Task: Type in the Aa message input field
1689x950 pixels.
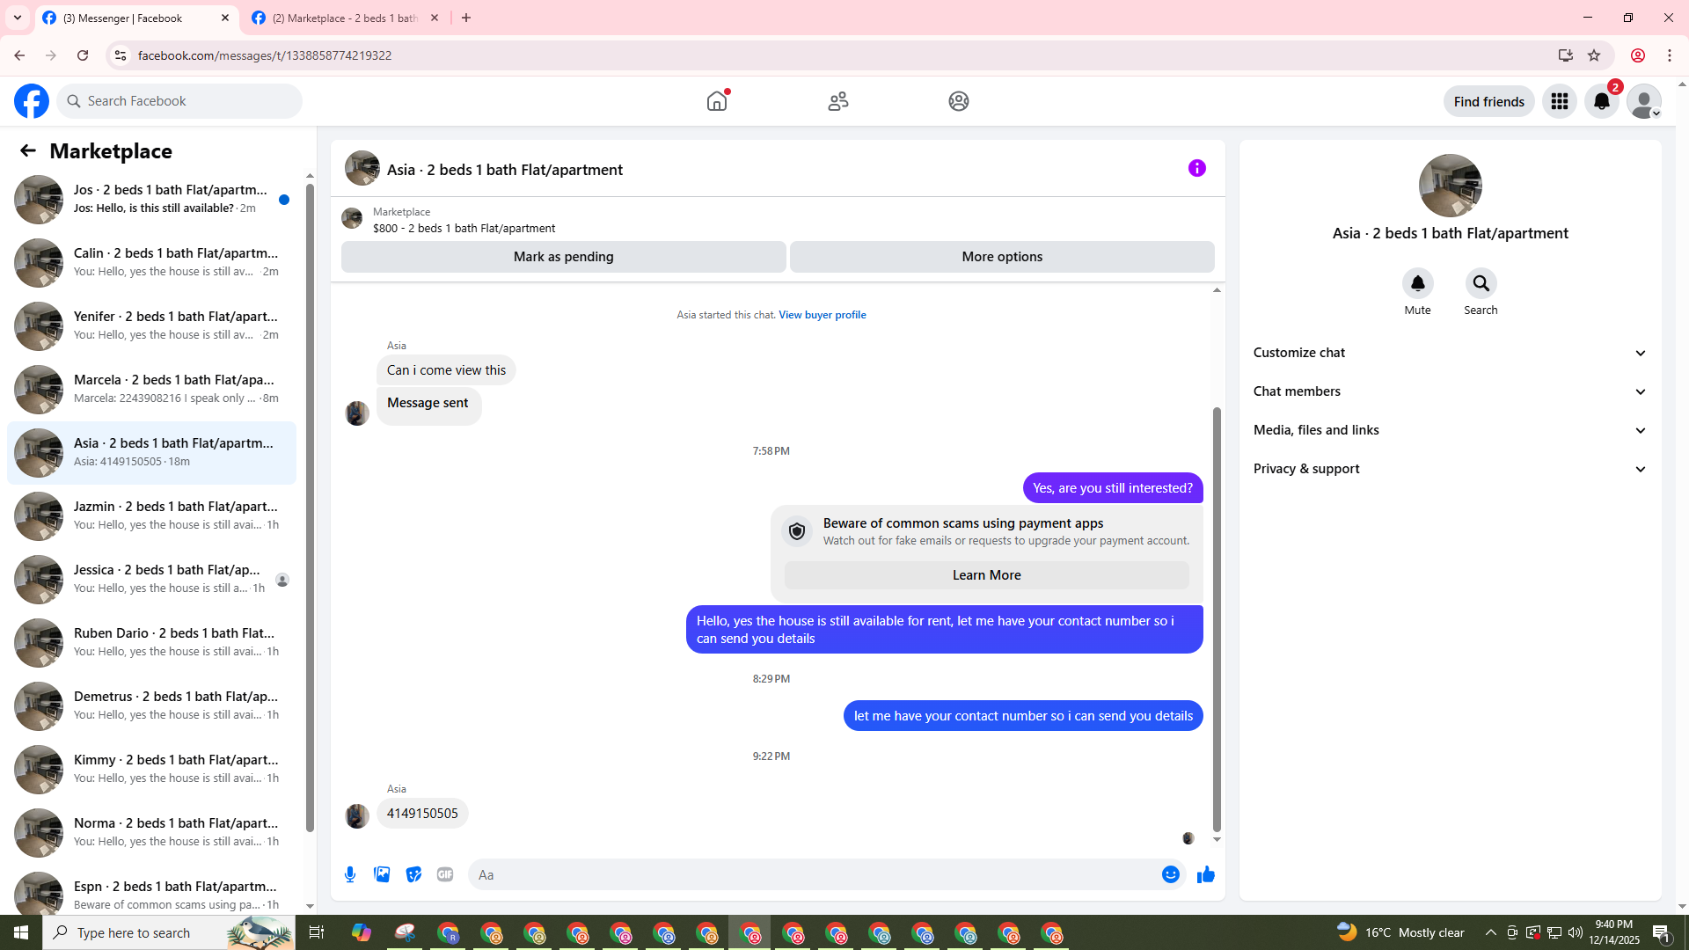Action: [x=809, y=874]
